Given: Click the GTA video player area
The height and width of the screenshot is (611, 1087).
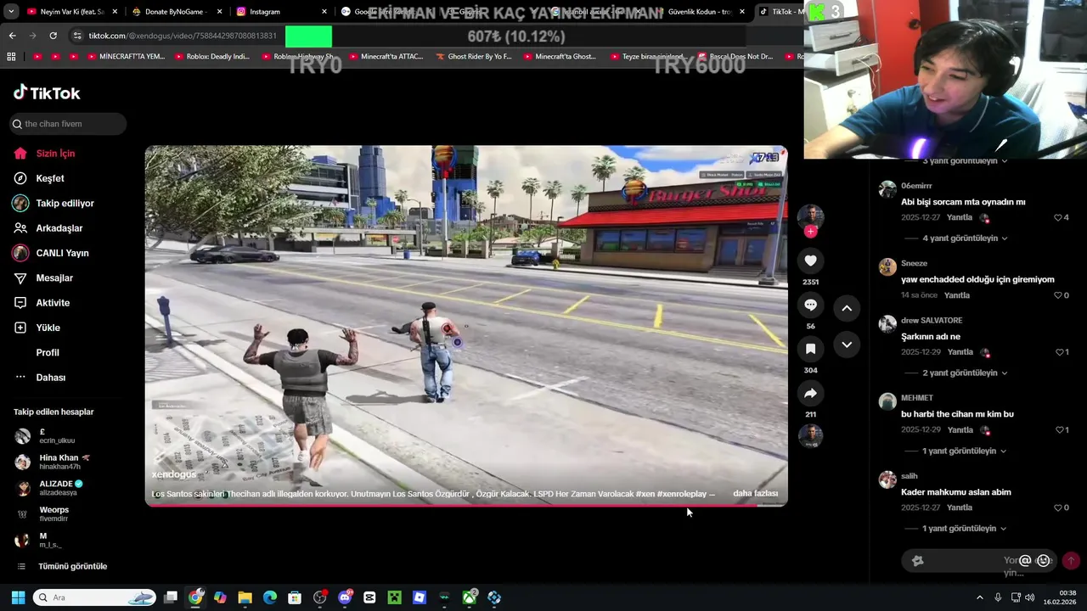Looking at the screenshot, I should [466, 326].
